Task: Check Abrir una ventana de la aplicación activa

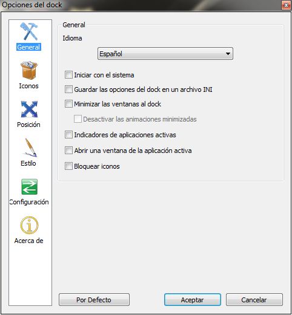Action: (x=68, y=151)
